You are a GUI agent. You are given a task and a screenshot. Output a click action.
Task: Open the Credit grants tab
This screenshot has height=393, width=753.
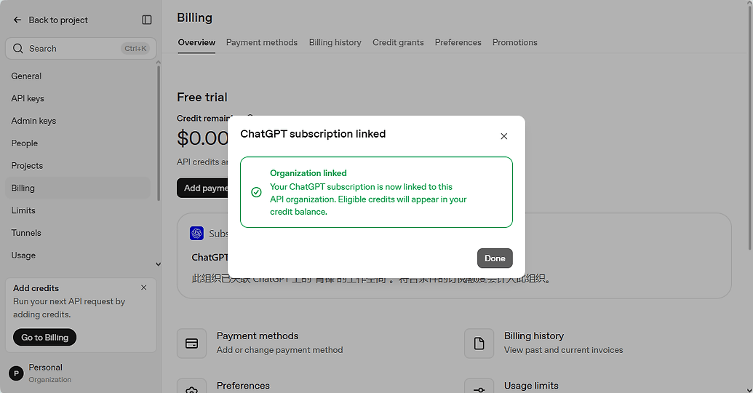[398, 42]
